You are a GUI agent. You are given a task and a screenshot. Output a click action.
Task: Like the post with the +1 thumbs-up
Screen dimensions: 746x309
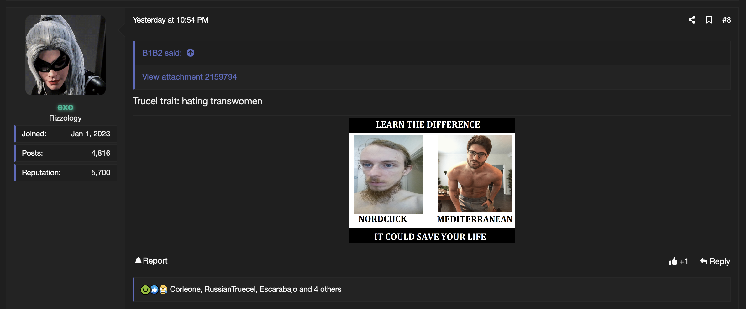(678, 261)
